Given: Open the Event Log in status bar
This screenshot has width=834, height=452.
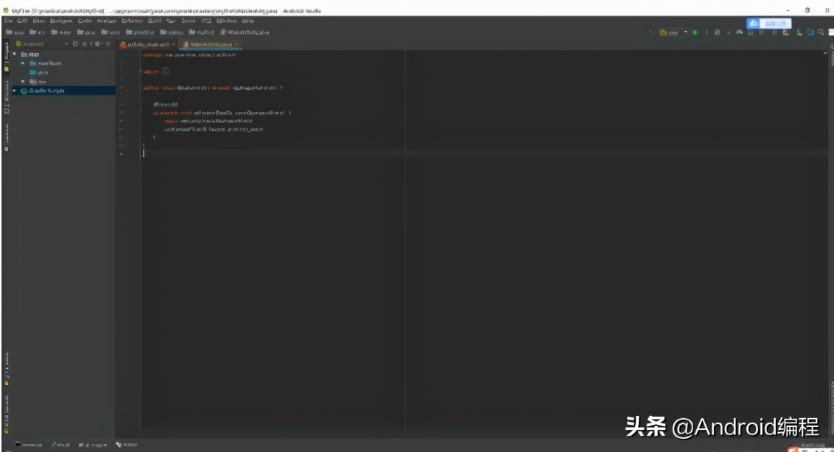Looking at the screenshot, I should 812,445.
